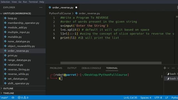178x100 pixels.
Task: Open terminal panel more actions ellipsis
Action: point(173,68)
